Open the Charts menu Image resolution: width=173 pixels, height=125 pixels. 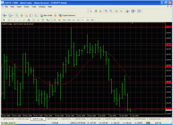[27, 7]
